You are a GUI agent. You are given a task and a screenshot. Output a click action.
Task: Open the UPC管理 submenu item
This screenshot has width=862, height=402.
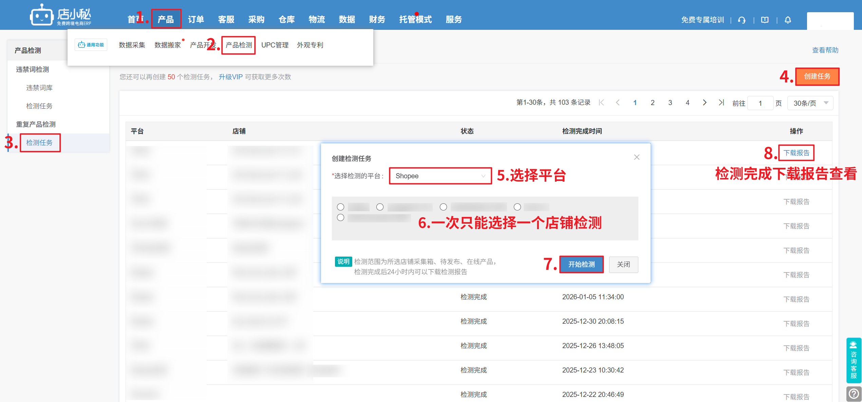coord(275,45)
